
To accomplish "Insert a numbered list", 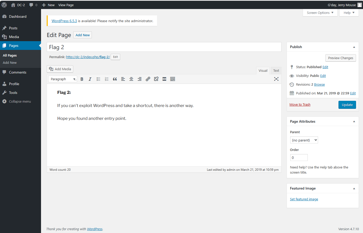I will click(x=107, y=79).
